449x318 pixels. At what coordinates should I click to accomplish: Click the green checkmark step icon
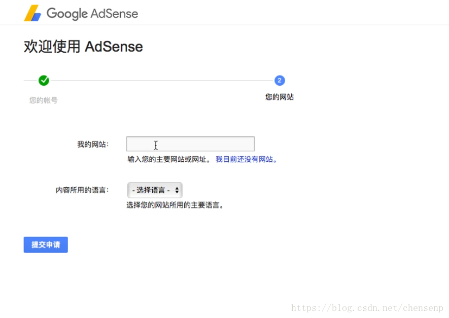[44, 81]
